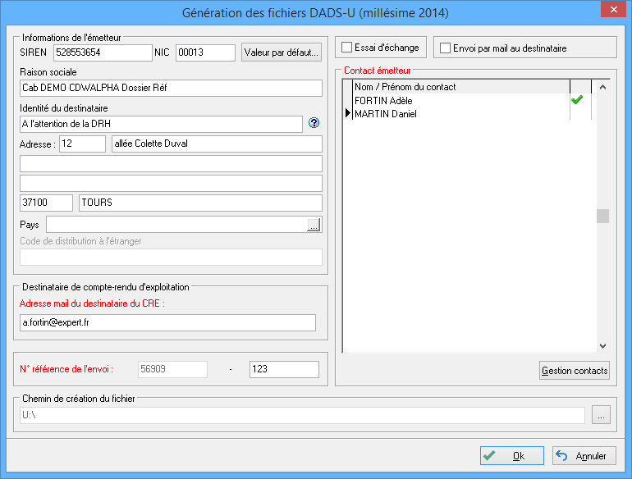Select MARTIN Daniel in the contact list
The image size is (632, 479).
(460, 114)
